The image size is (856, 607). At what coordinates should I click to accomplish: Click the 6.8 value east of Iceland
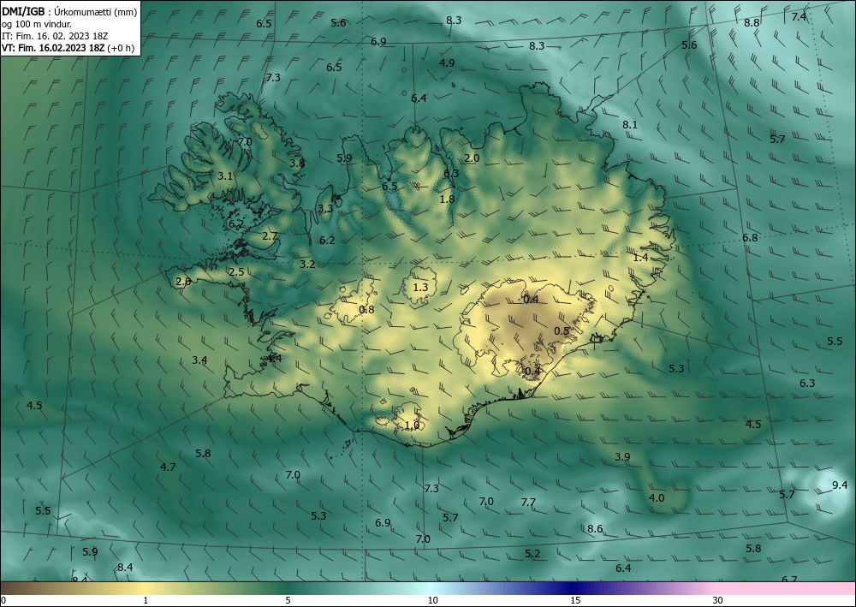tap(750, 237)
